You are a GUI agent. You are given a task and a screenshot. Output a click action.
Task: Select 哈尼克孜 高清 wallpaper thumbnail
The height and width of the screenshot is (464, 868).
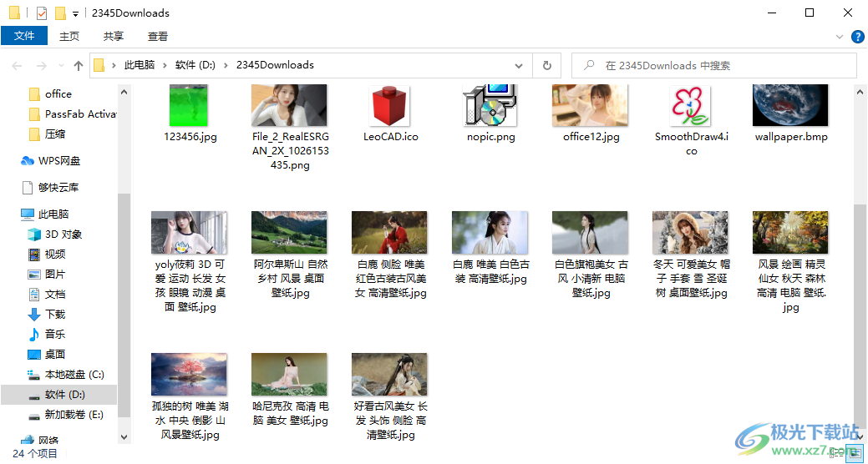pos(289,375)
